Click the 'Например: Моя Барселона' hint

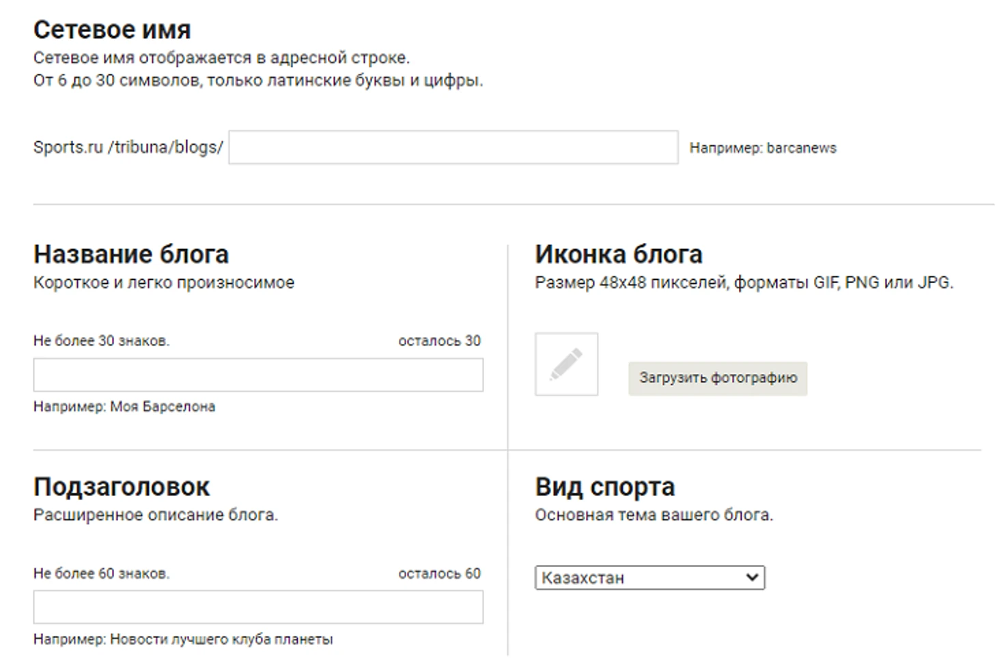click(124, 407)
